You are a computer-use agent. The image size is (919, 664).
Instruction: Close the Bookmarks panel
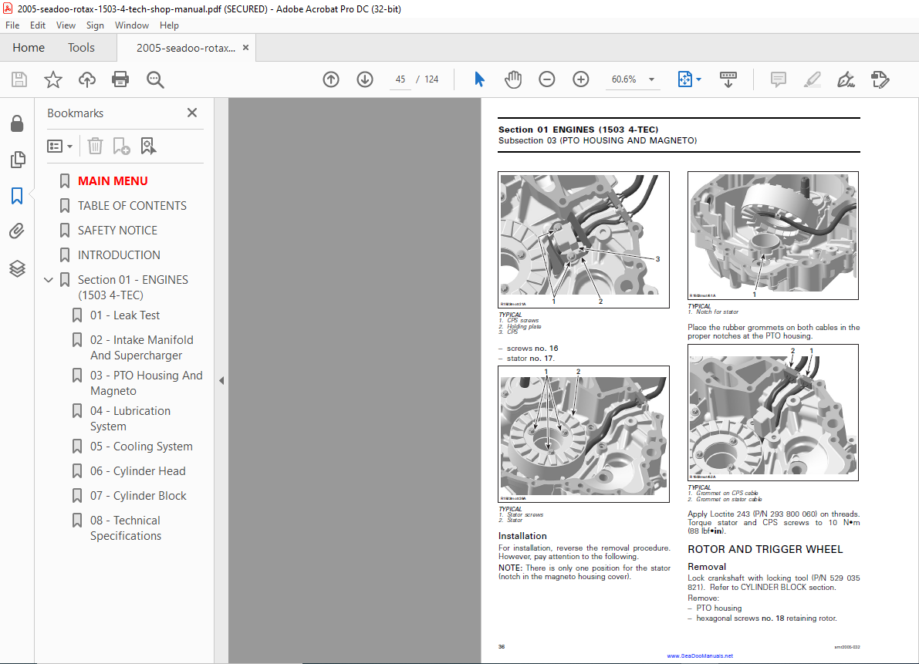click(192, 113)
